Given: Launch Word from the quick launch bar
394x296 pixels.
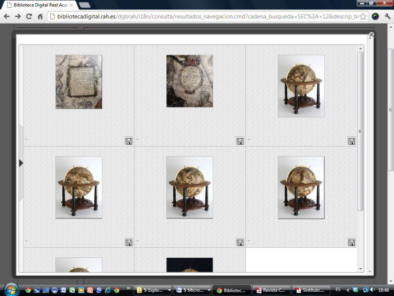Looking at the screenshot, I should pos(63,290).
